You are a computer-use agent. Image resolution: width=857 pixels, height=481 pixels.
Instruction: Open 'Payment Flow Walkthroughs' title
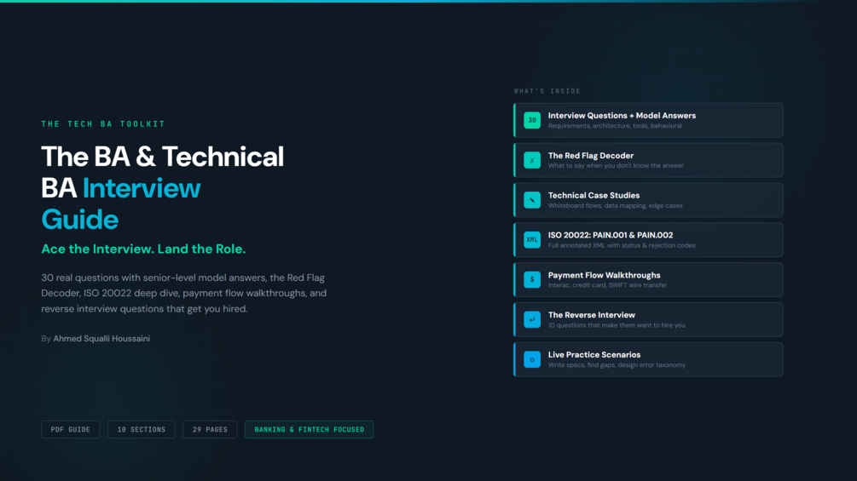point(604,275)
